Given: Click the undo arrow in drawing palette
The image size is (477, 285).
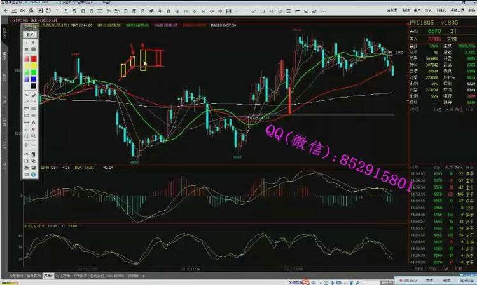Looking at the screenshot, I should click(x=25, y=153).
